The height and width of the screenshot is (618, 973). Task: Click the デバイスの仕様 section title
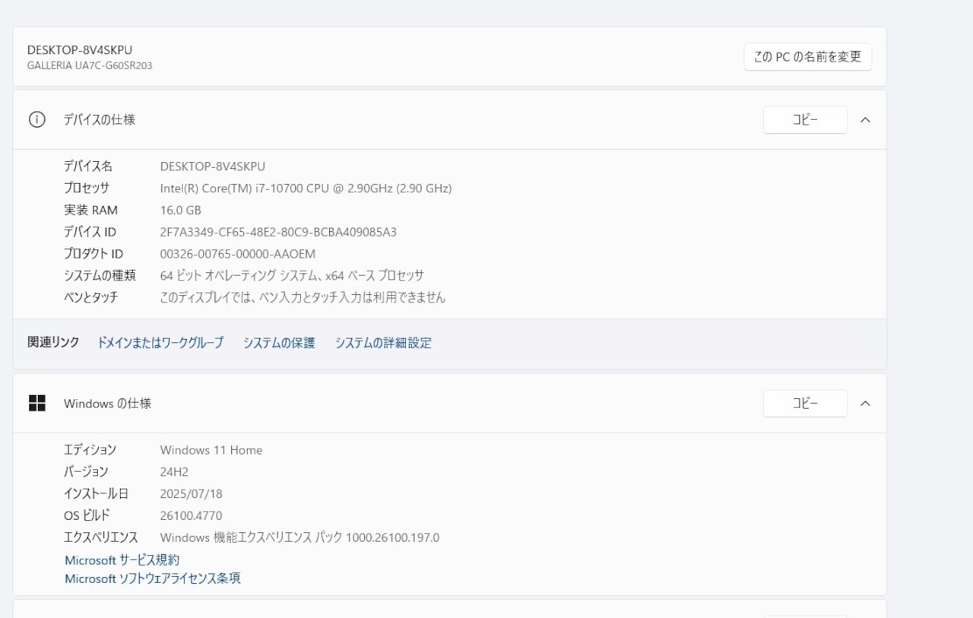(x=99, y=119)
